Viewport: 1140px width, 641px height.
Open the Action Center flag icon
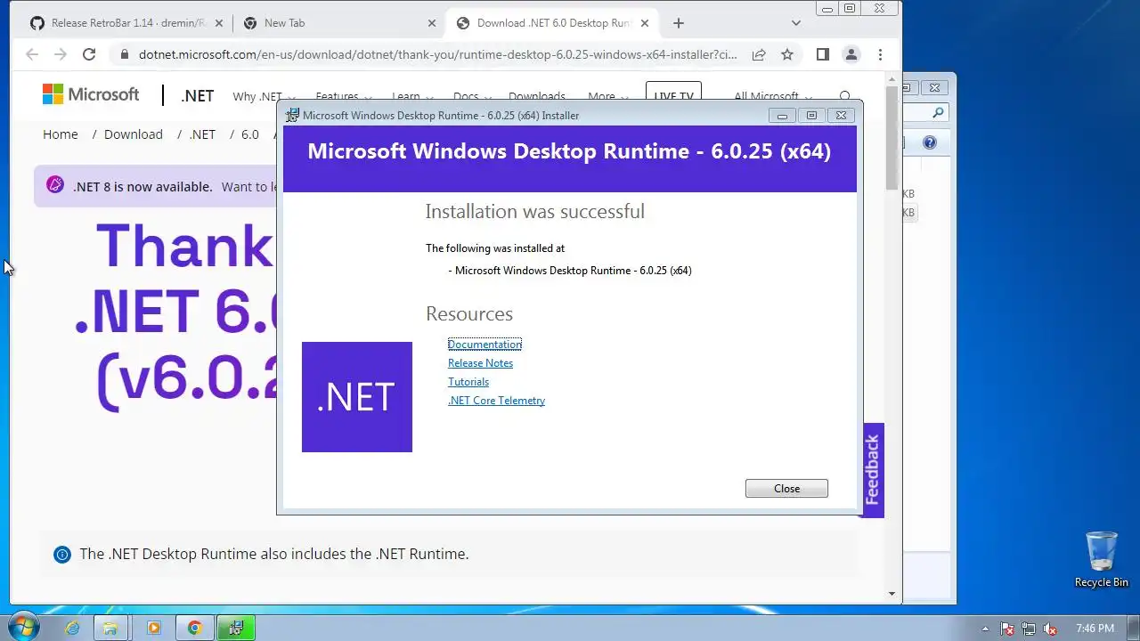[x=1007, y=629]
